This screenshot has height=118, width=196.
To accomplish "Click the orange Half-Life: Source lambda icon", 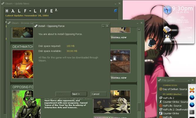I will [x=161, y=106].
